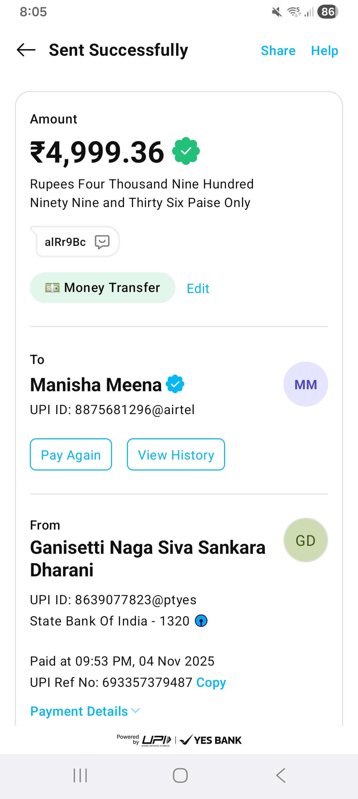
Task: Tap the UPI logo in footer
Action: [156, 740]
